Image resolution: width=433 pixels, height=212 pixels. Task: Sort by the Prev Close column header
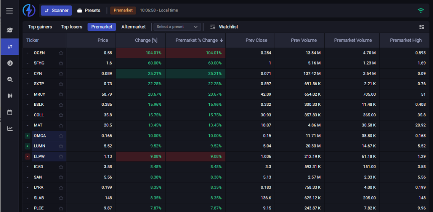coord(250,40)
